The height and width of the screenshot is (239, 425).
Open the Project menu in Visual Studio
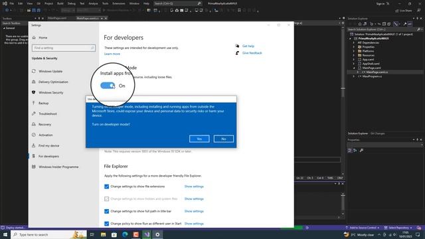point(48,3)
